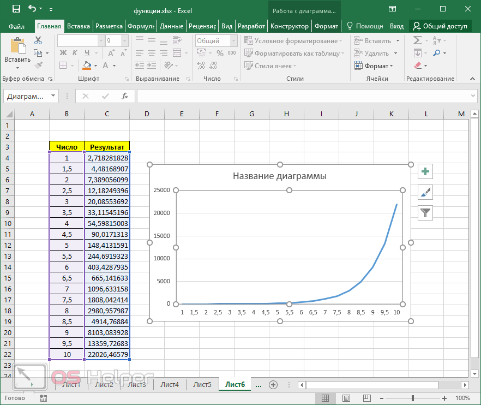The height and width of the screenshot is (405, 481).
Task: Insert function with the fx button
Action: [x=124, y=97]
